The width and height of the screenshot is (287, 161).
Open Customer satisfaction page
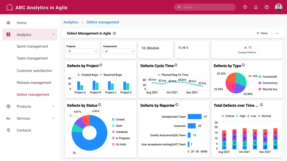[x=34, y=70]
